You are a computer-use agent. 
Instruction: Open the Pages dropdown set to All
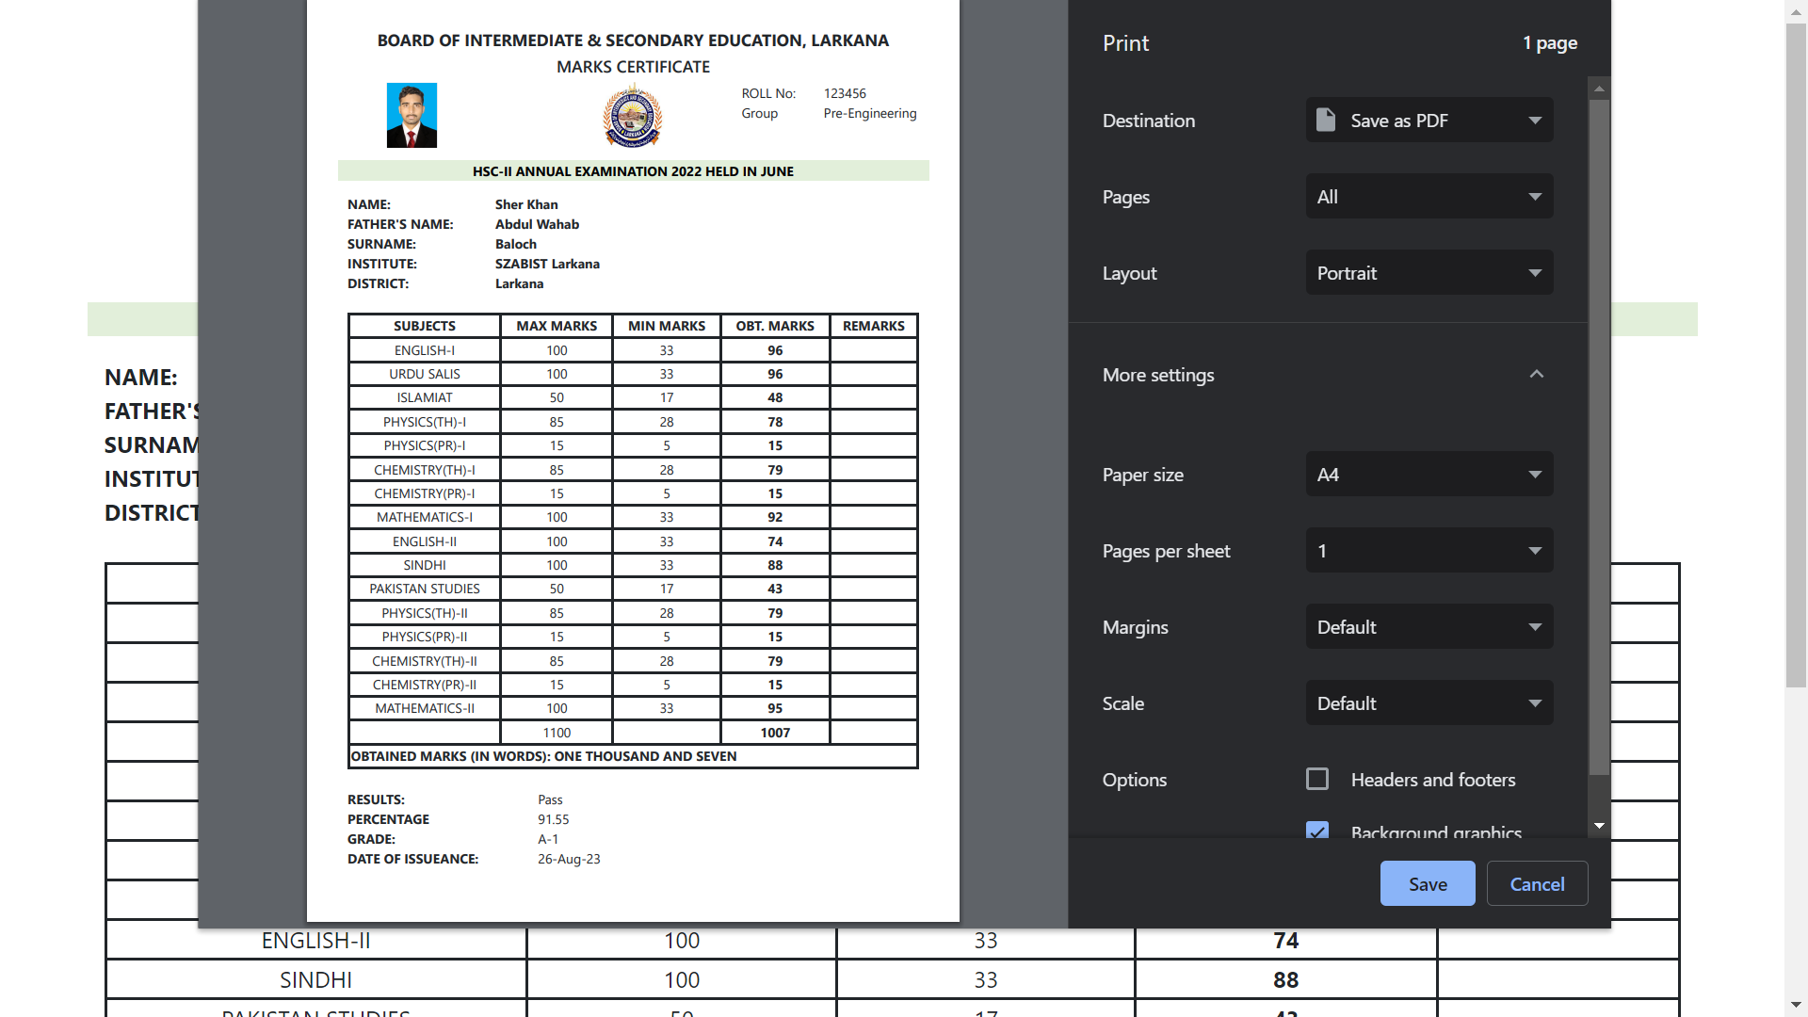point(1429,197)
